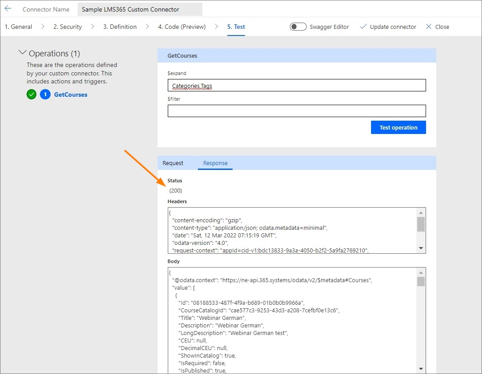The width and height of the screenshot is (482, 374).
Task: Click the back arrow icon
Action: [x=8, y=9]
